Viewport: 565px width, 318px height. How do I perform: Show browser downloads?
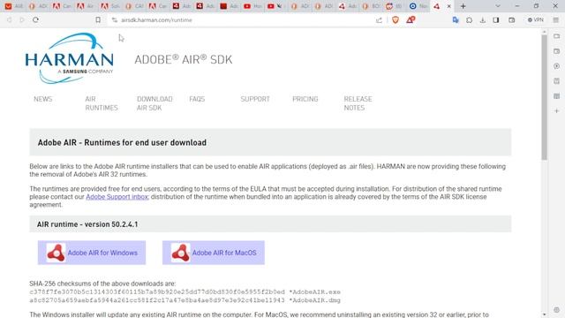483,20
